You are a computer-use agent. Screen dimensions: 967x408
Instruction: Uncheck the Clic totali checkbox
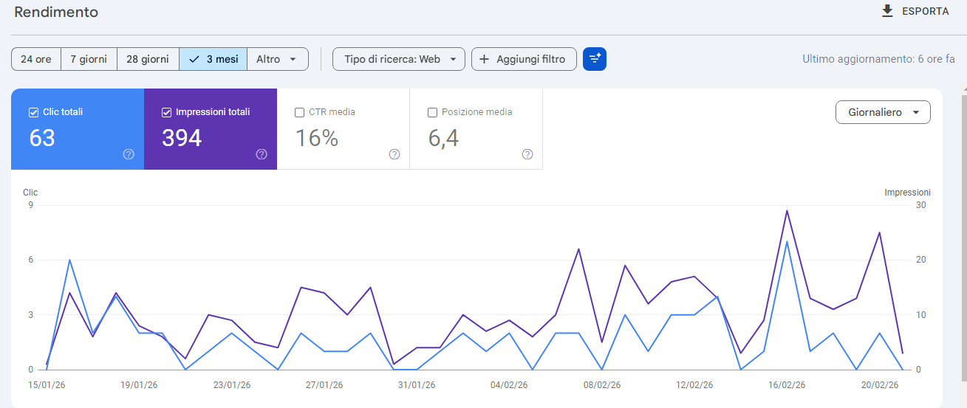[33, 112]
